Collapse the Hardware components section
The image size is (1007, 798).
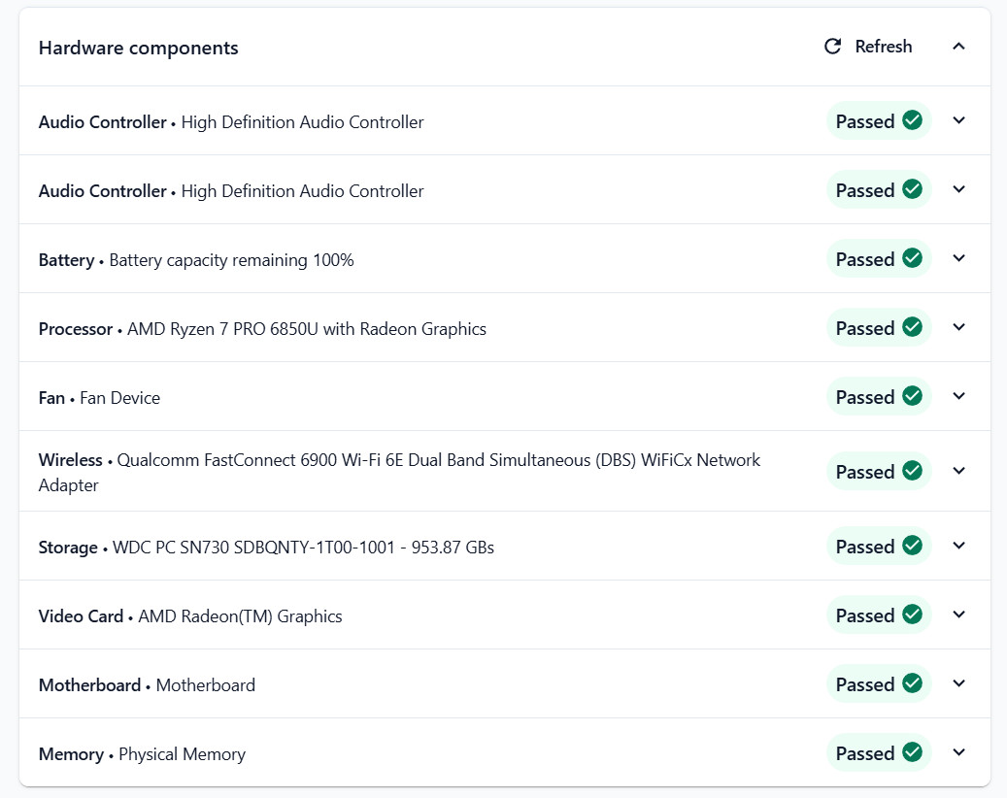pos(958,47)
